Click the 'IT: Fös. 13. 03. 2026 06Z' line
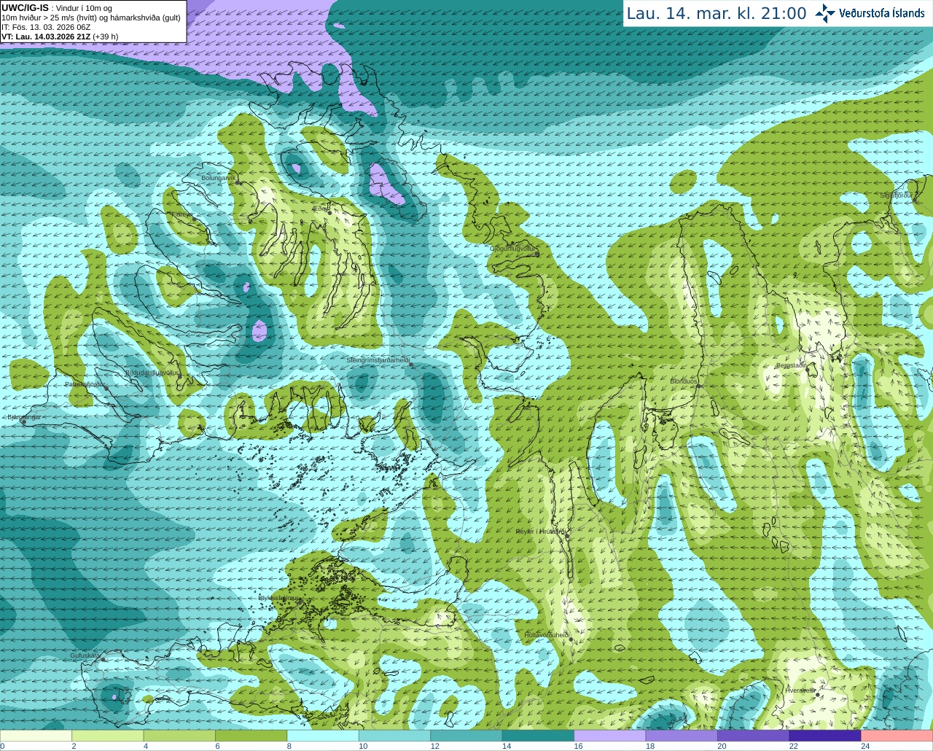933x751 pixels. coord(46,27)
